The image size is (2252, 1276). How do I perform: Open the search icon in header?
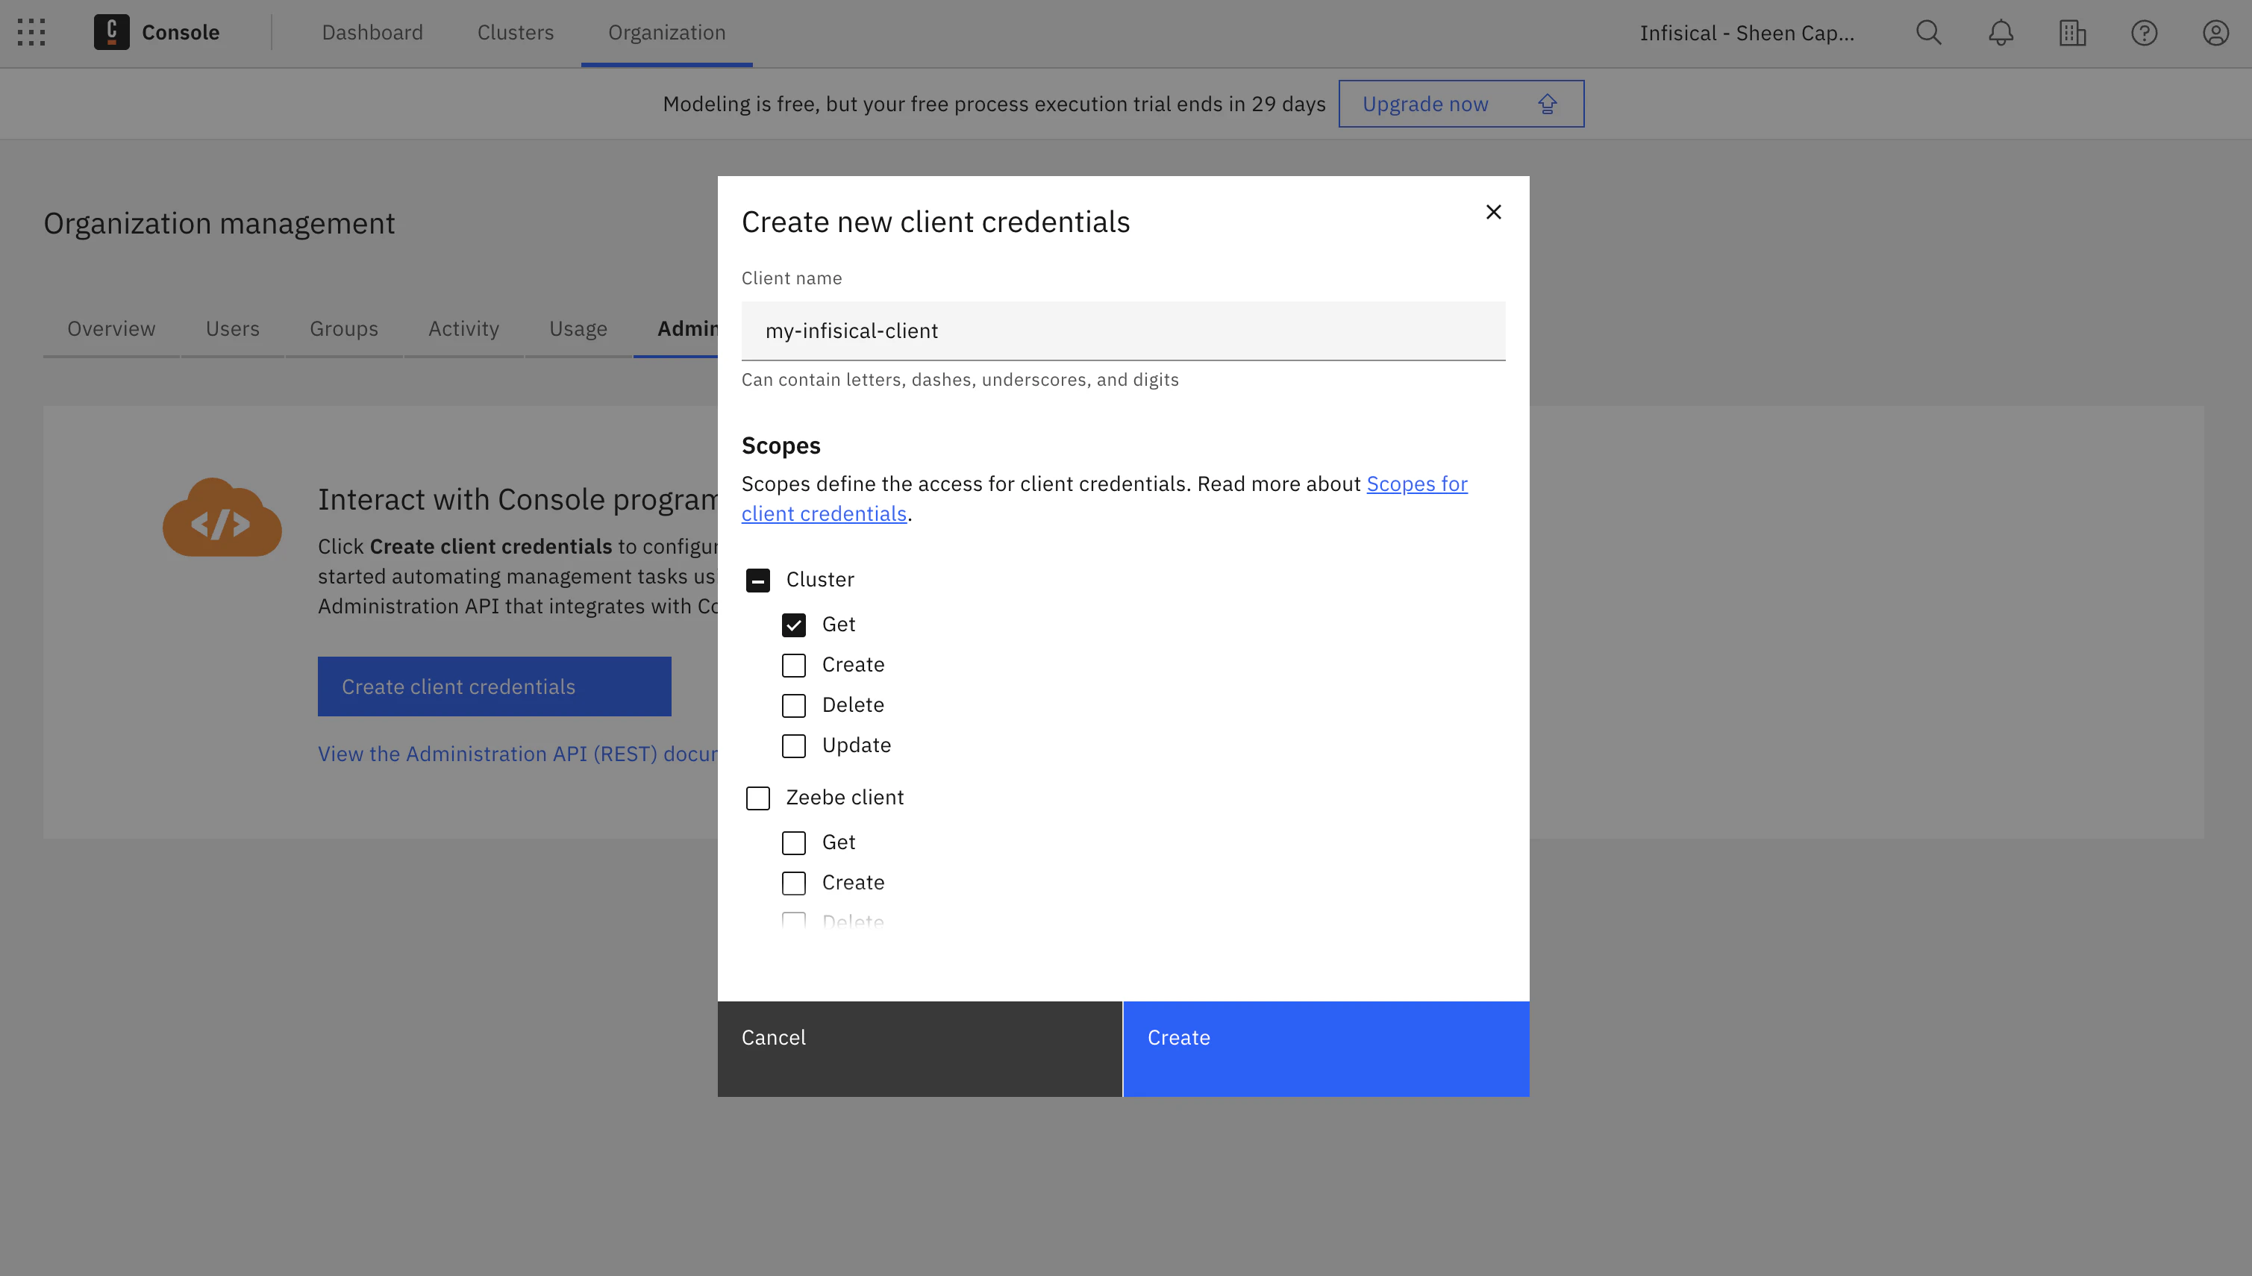tap(1929, 32)
